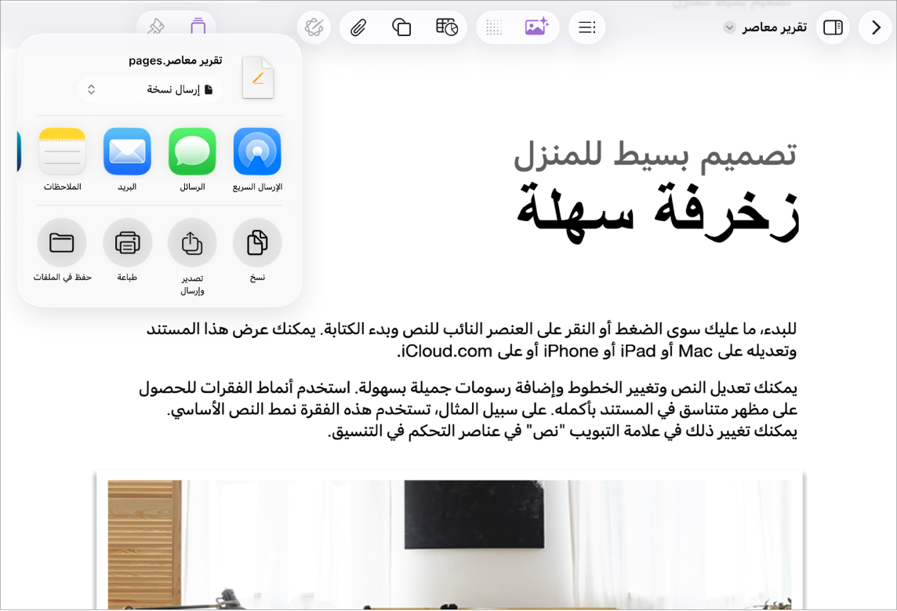Click the paragraph beginning للبدء، ما عليك

coord(471,340)
